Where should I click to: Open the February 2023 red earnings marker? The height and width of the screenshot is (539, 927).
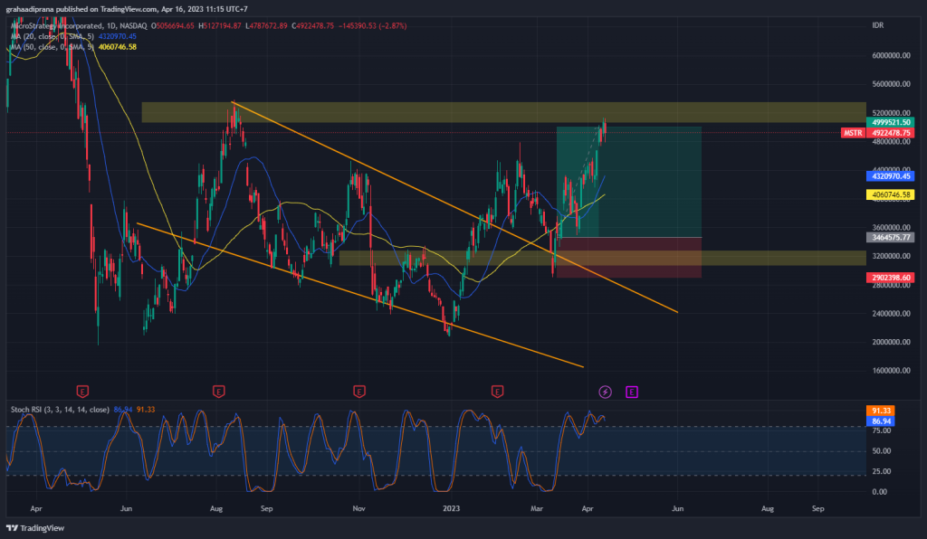pos(497,392)
